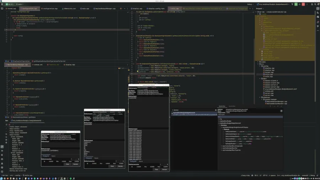
Task: Click utils.cpp in bottom breadcrumb path
Action: click(28, 175)
